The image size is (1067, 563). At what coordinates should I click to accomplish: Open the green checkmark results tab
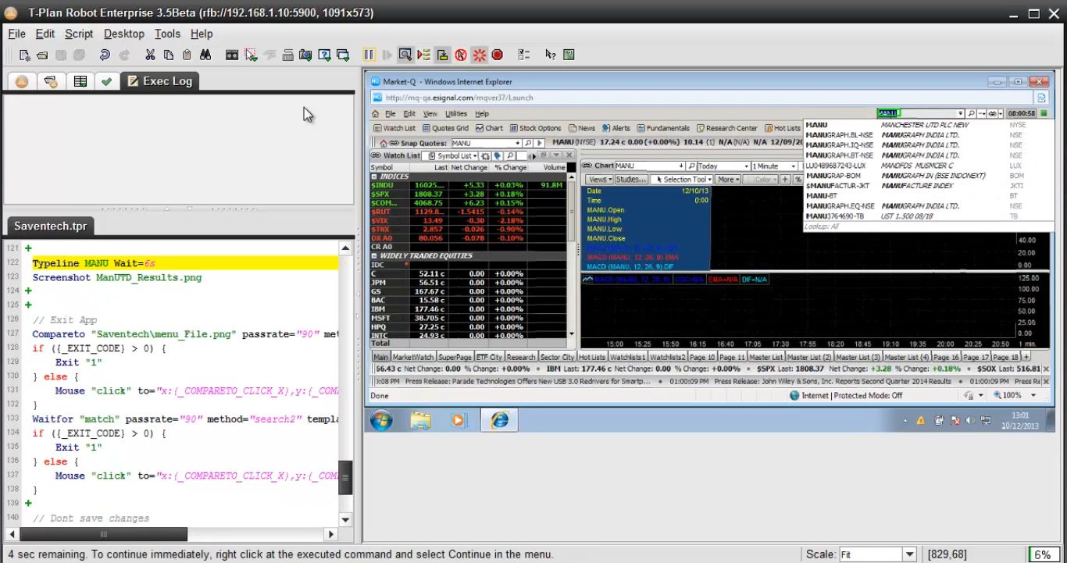pos(106,81)
